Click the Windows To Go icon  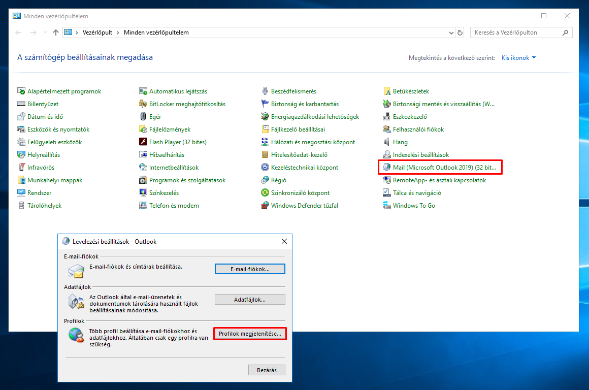click(x=386, y=206)
